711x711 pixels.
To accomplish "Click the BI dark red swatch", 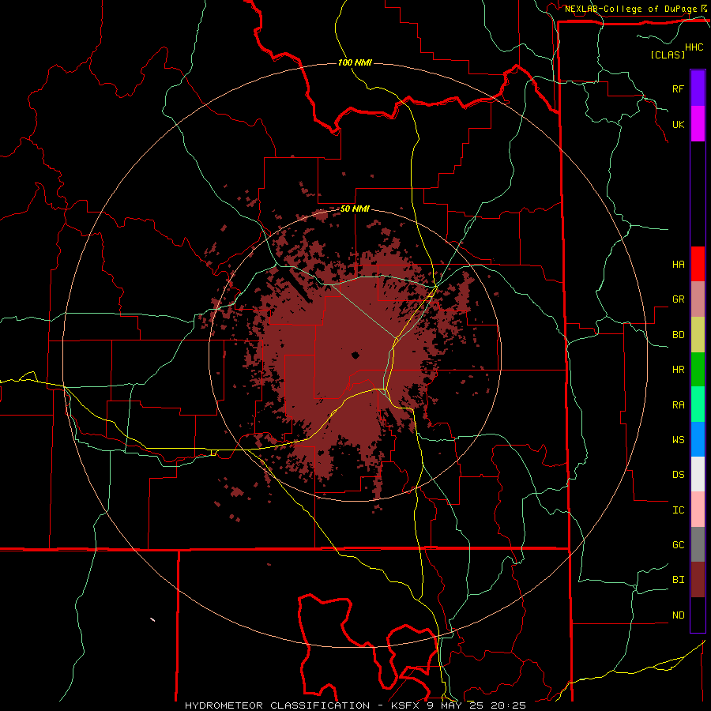I will [698, 580].
